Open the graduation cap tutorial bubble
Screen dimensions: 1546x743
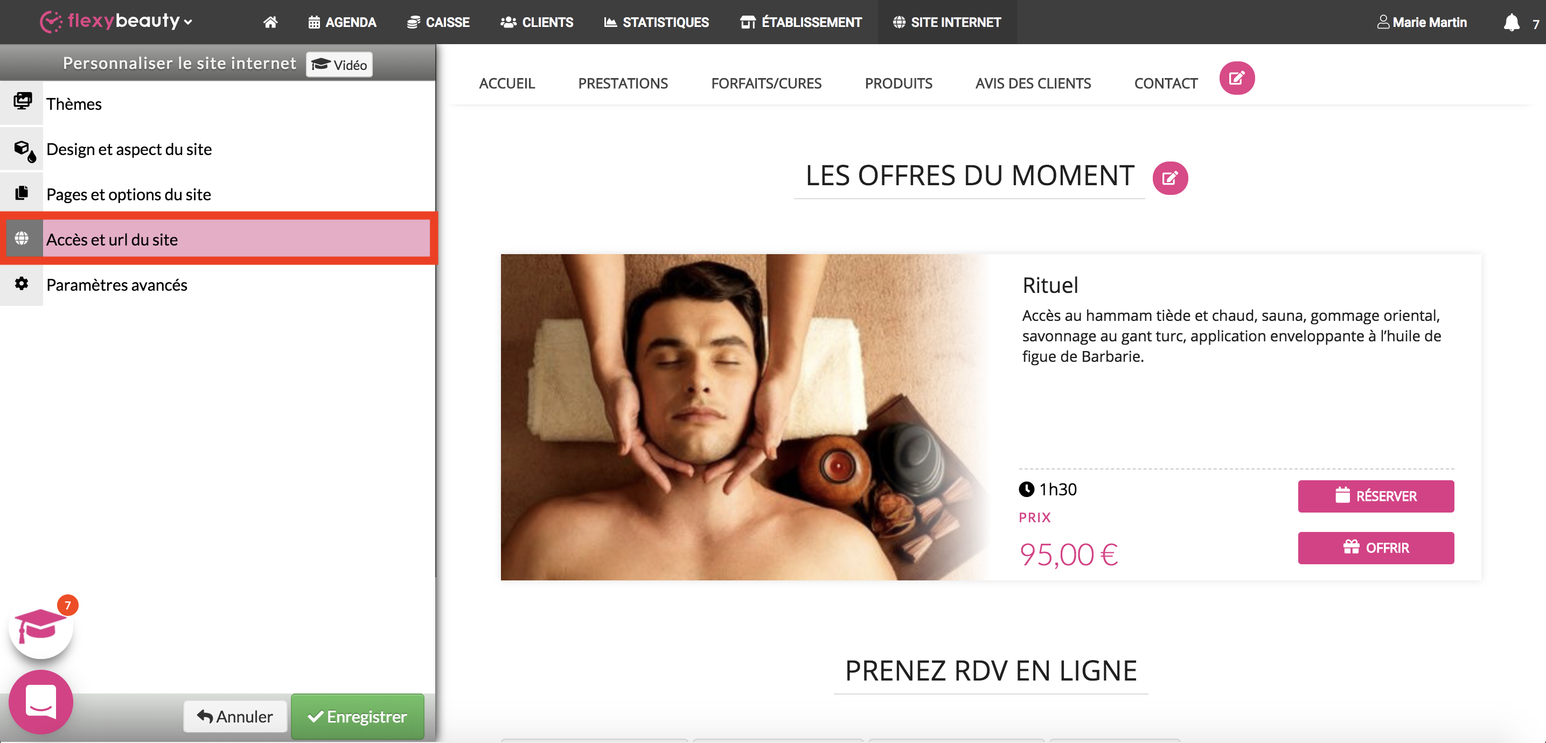[41, 627]
